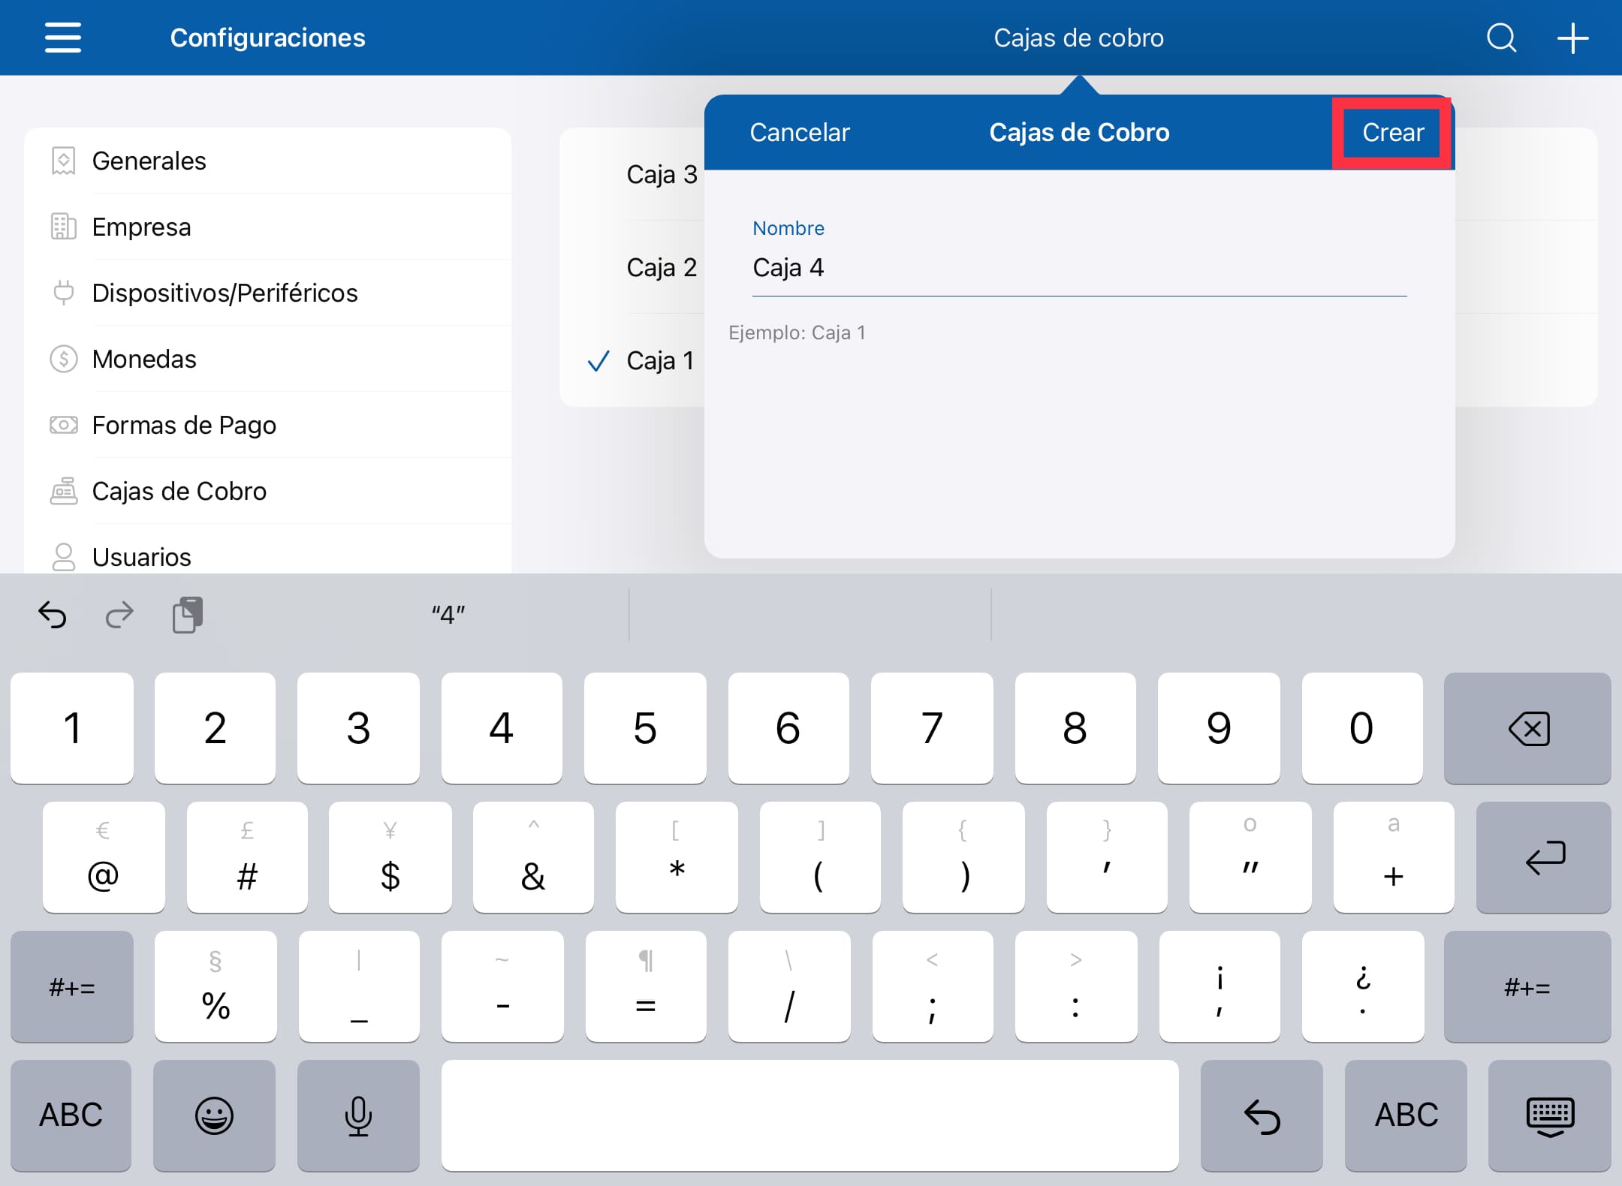Tap the backspace delete key
This screenshot has width=1622, height=1186.
(1527, 728)
